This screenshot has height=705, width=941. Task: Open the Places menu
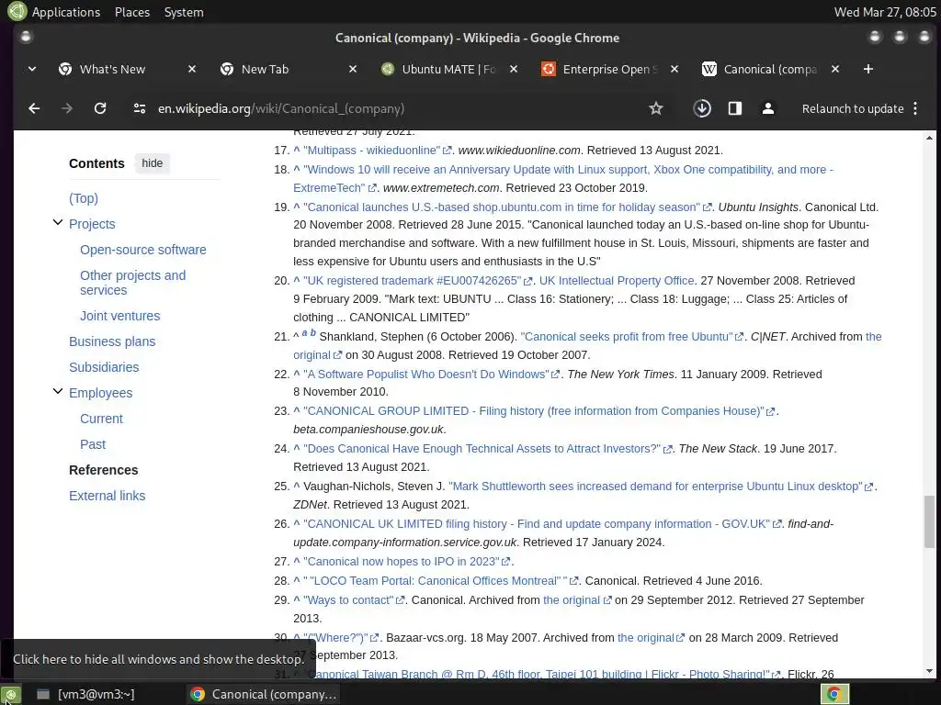pos(132,12)
